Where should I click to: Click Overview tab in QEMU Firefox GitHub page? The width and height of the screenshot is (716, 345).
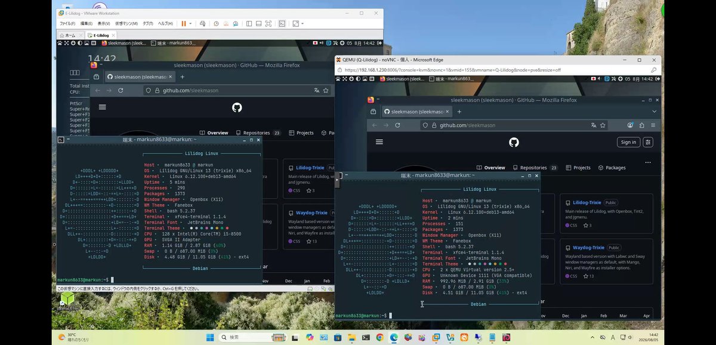coord(490,168)
